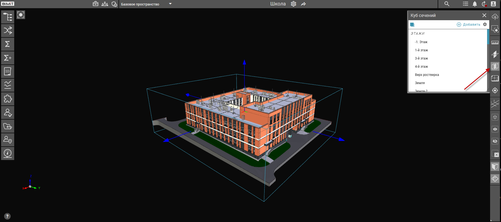Show selected elements with eye icon
The image size is (501, 222).
pos(495,129)
